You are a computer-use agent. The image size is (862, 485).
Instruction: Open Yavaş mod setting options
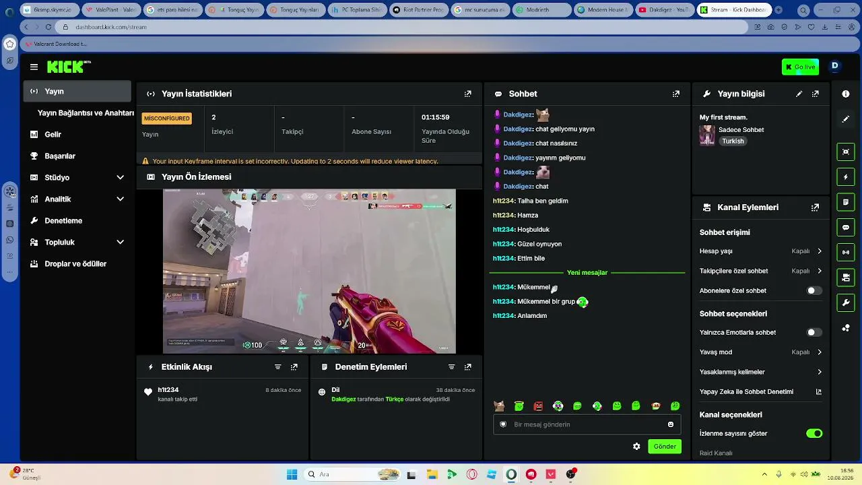761,352
